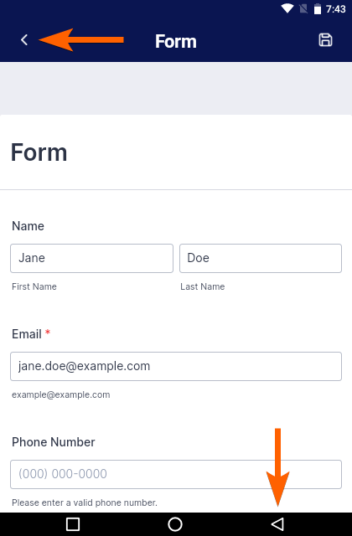352x536 pixels.
Task: Tap the Wi-Fi status icon
Action: (x=287, y=8)
